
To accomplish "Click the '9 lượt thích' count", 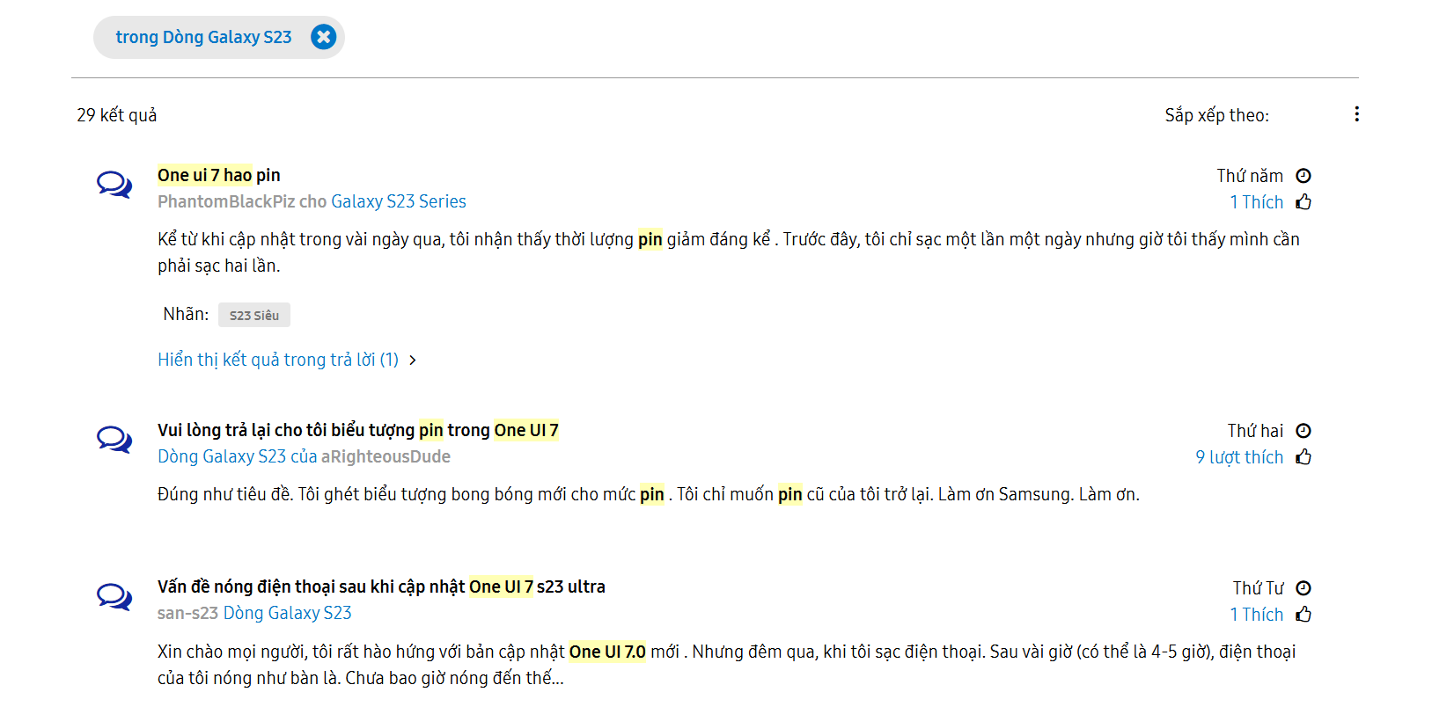I will click(x=1239, y=457).
